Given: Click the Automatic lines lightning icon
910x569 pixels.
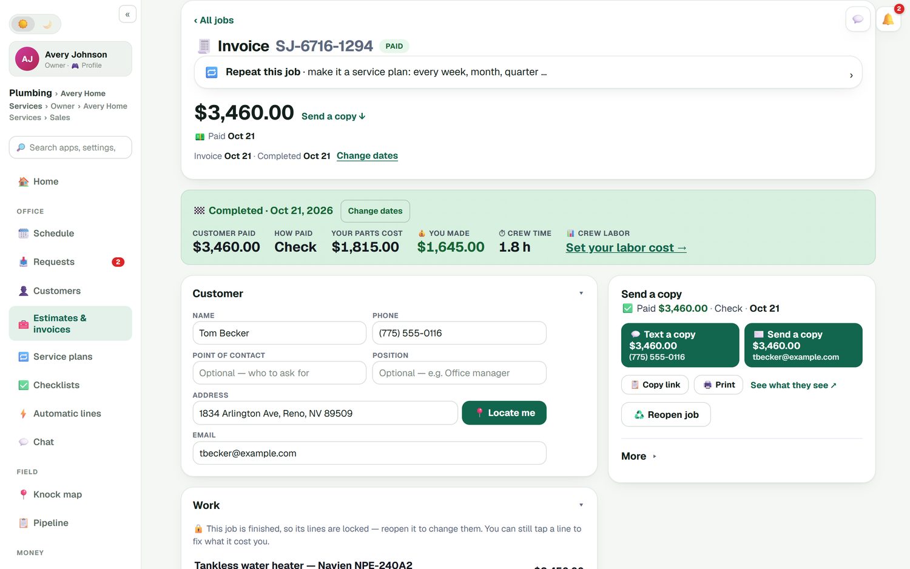Looking at the screenshot, I should [x=24, y=414].
